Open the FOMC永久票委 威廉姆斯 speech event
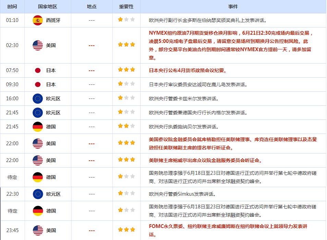 [x=228, y=230]
